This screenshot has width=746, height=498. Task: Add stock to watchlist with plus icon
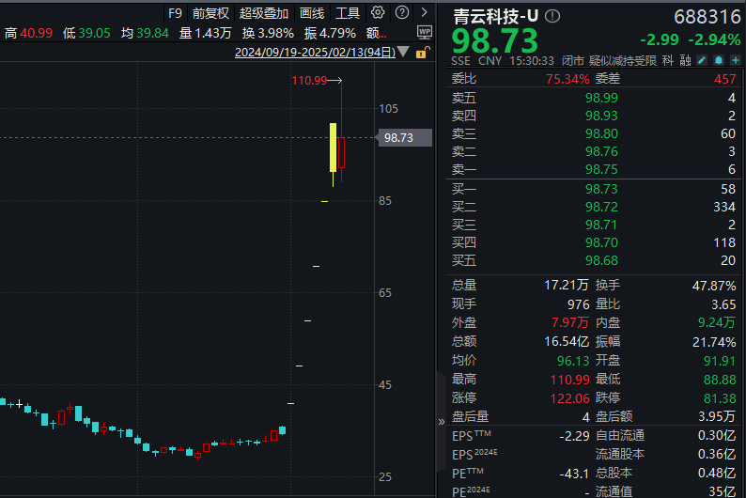(735, 60)
